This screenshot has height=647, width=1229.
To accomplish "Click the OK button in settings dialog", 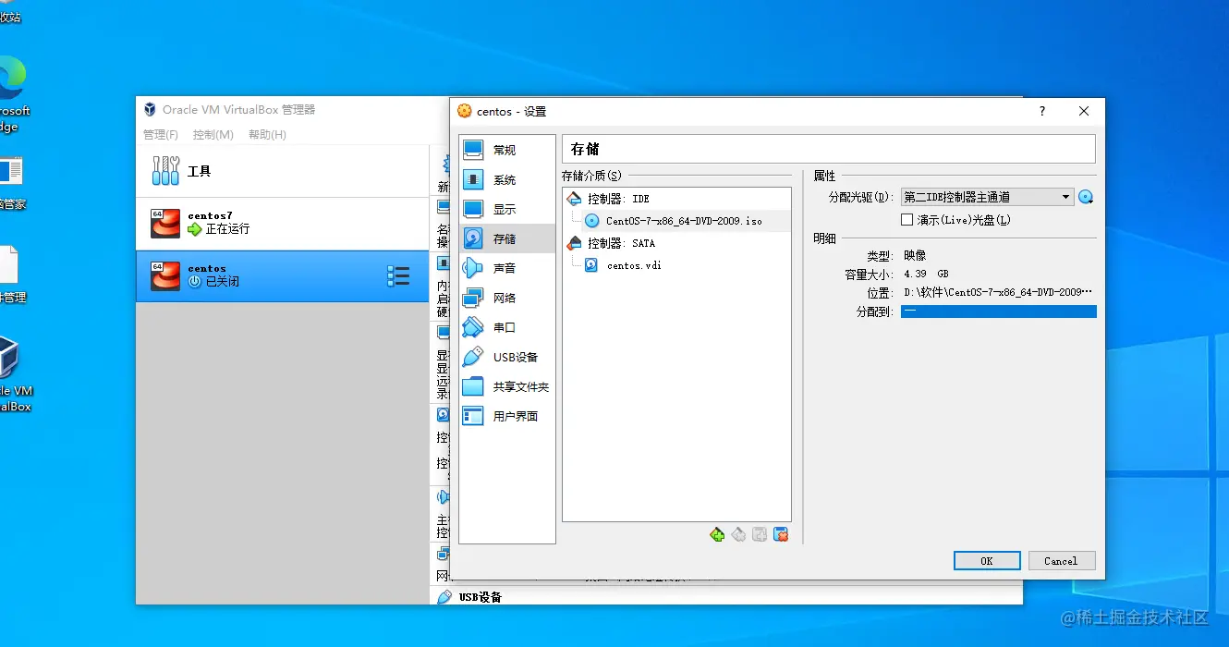I will 987,561.
